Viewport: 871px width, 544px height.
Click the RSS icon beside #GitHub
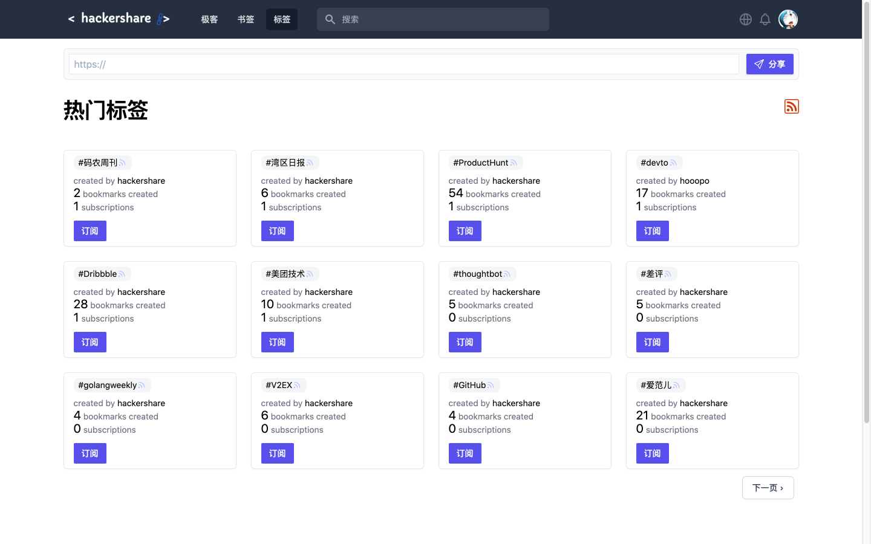(x=491, y=386)
